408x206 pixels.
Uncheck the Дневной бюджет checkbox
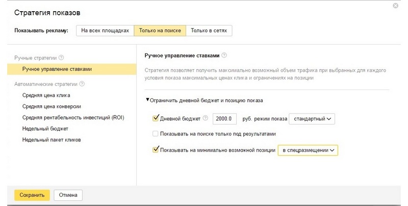coord(156,119)
